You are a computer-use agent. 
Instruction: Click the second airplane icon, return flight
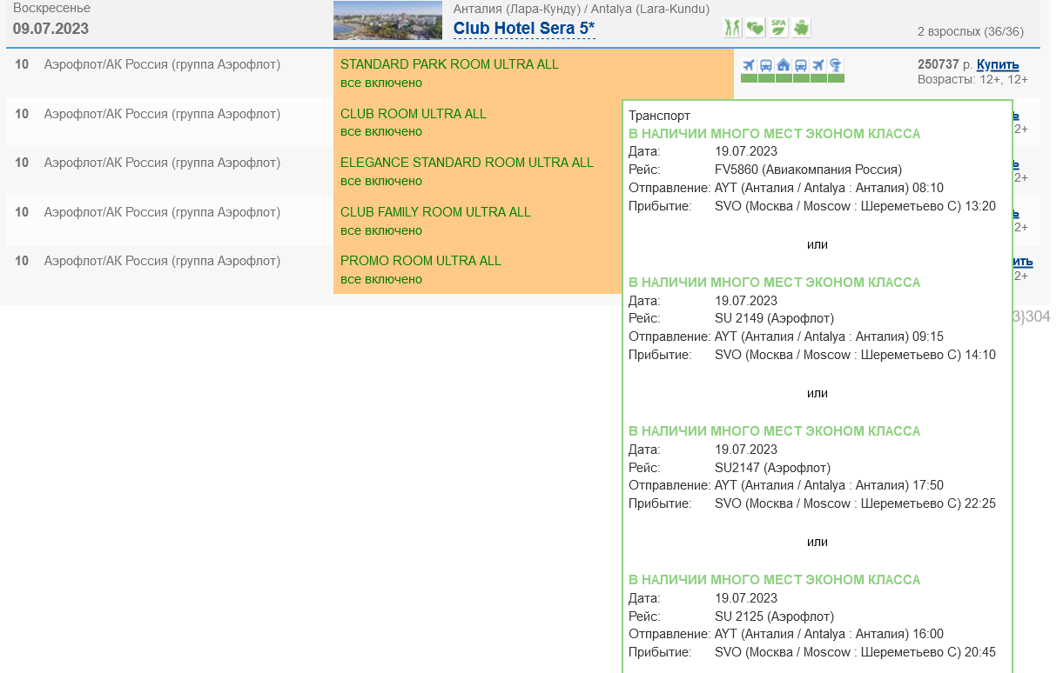818,65
